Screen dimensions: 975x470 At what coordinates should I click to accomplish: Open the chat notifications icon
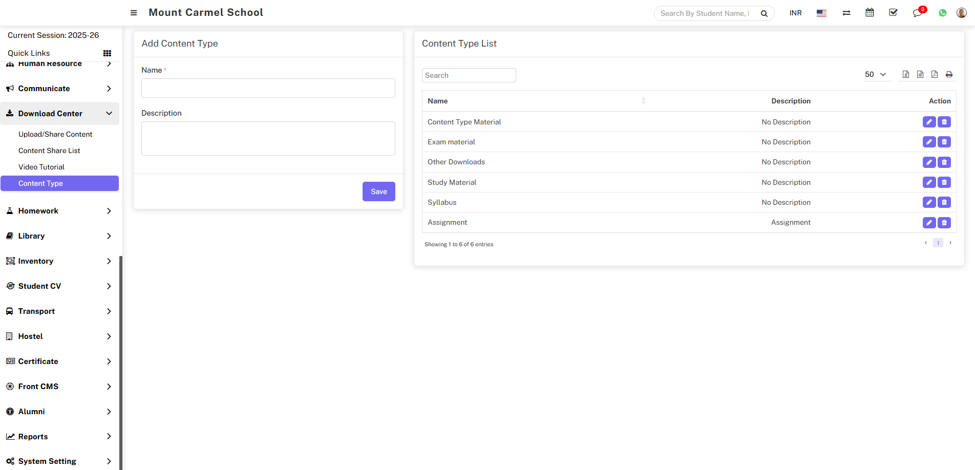[x=917, y=13]
